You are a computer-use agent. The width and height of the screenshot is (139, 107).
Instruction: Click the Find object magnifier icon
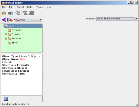click(18, 13)
